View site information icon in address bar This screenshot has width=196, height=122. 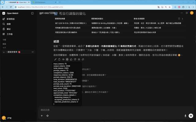[16, 7]
